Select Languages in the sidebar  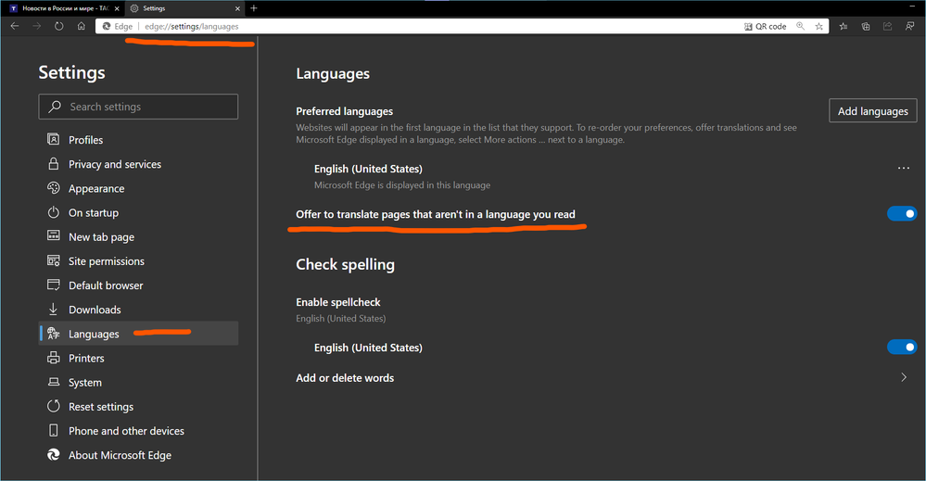click(138, 334)
